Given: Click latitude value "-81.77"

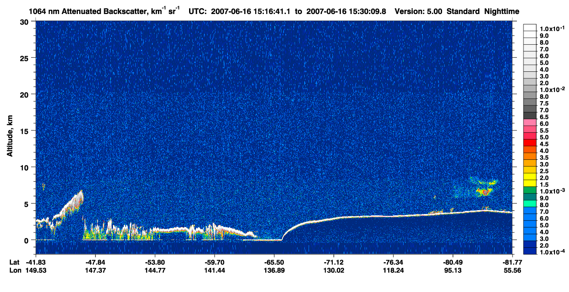Looking at the screenshot, I should (512, 262).
